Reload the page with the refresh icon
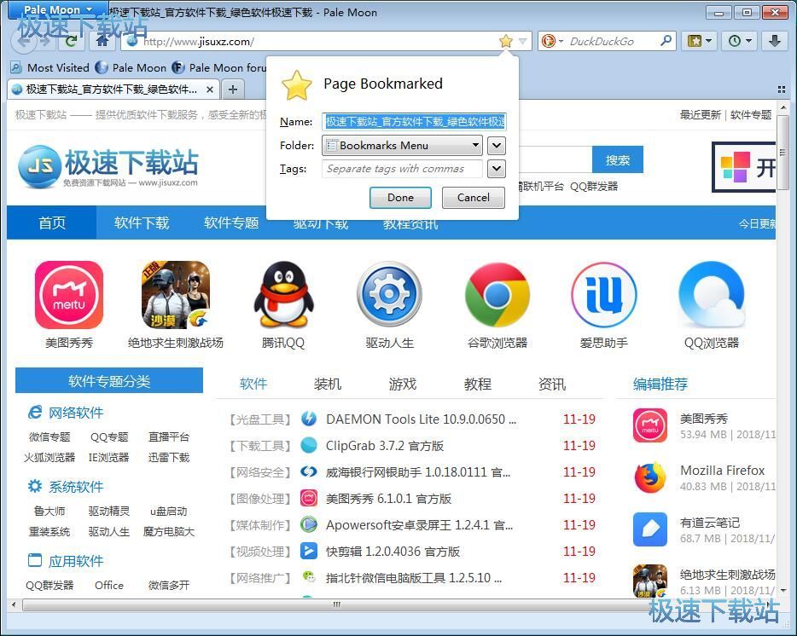The width and height of the screenshot is (797, 636). [x=72, y=41]
